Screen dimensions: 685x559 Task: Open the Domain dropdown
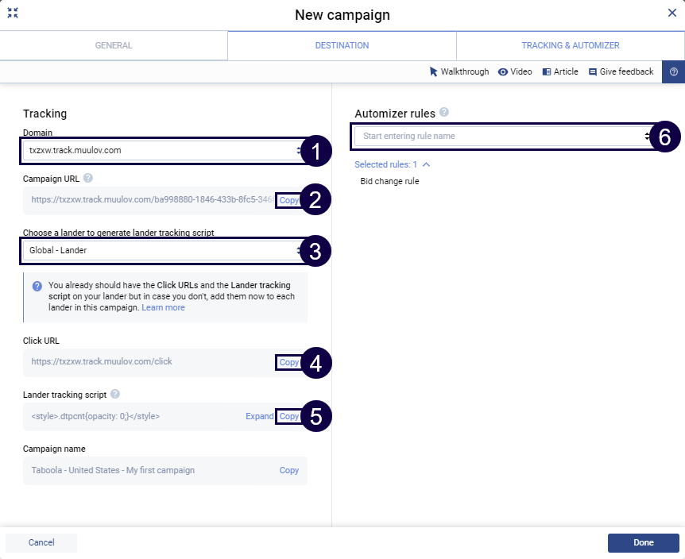pyautogui.click(x=163, y=150)
